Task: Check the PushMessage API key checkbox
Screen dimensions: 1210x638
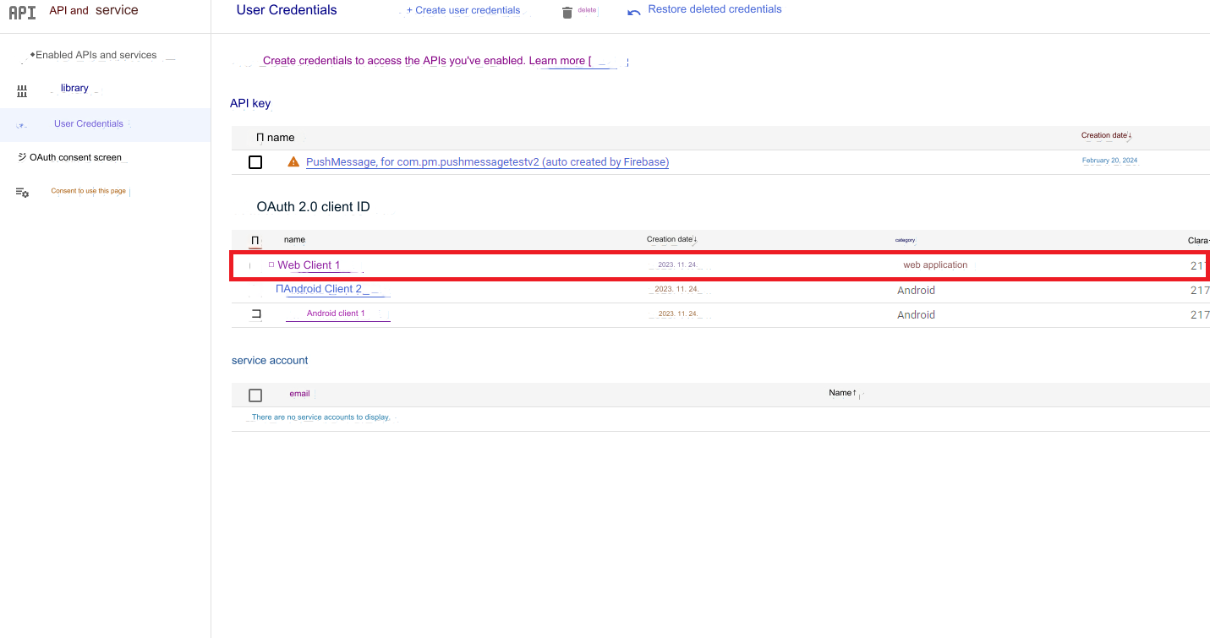Action: 255,162
